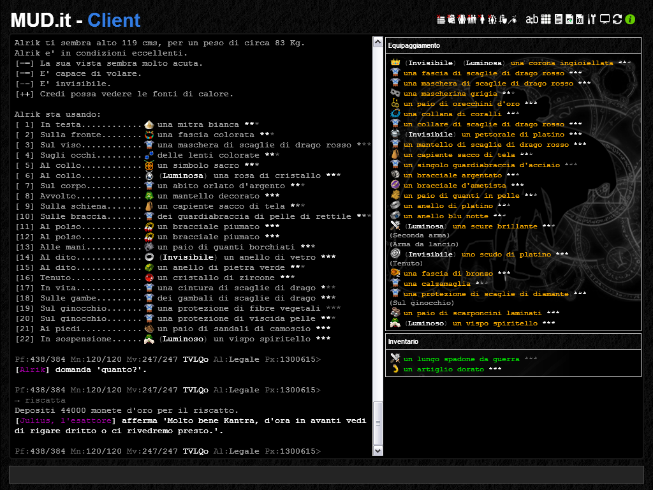Click the platinum shield icon
Image resolution: width=653 pixels, height=490 pixels.
click(x=395, y=254)
